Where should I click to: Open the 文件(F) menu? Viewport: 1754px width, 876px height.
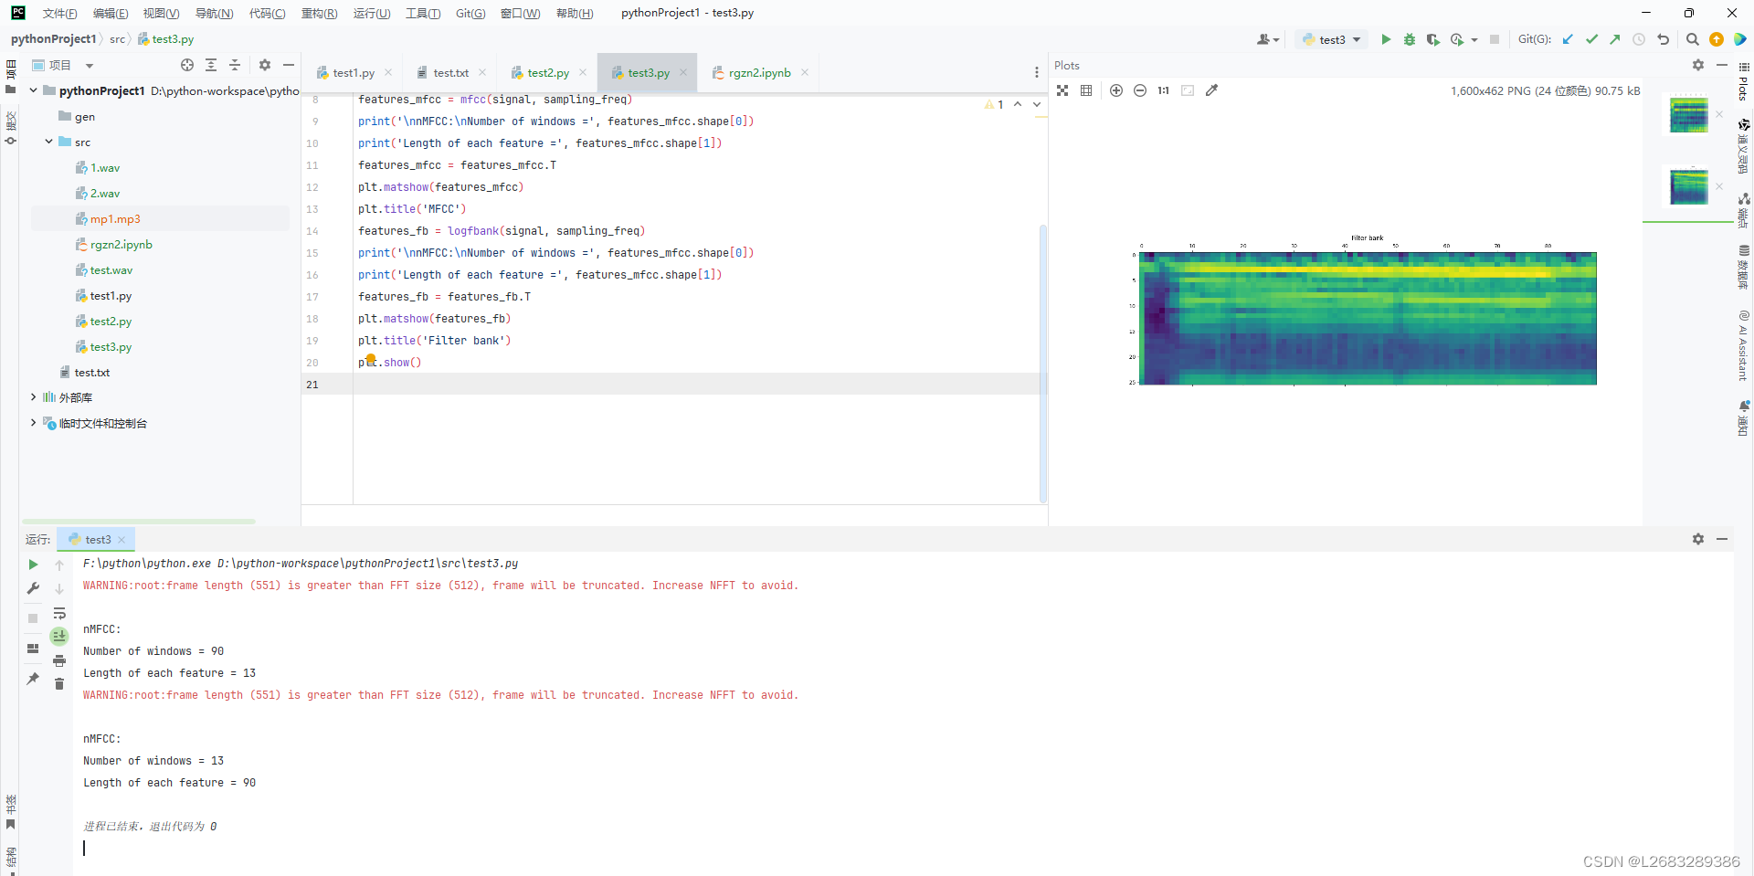pos(59,13)
